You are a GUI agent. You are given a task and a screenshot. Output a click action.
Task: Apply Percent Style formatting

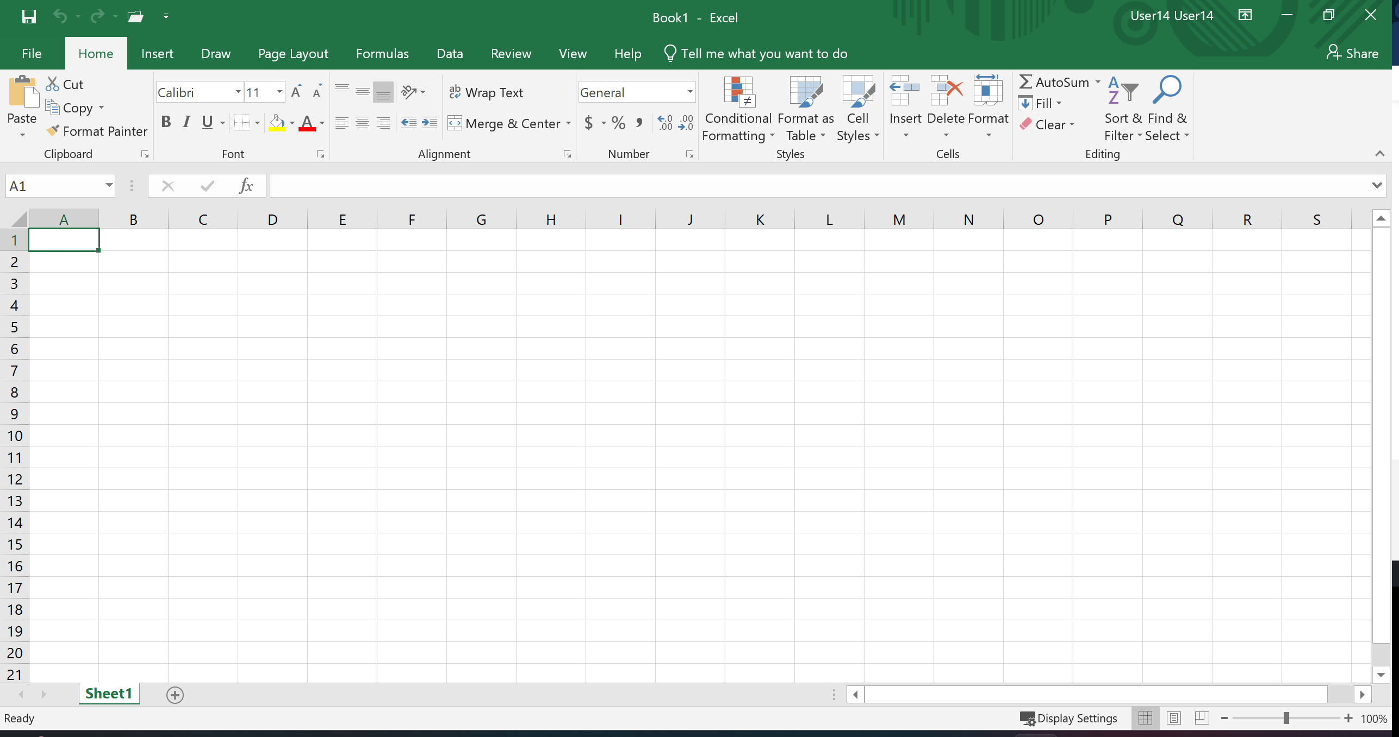coord(618,123)
